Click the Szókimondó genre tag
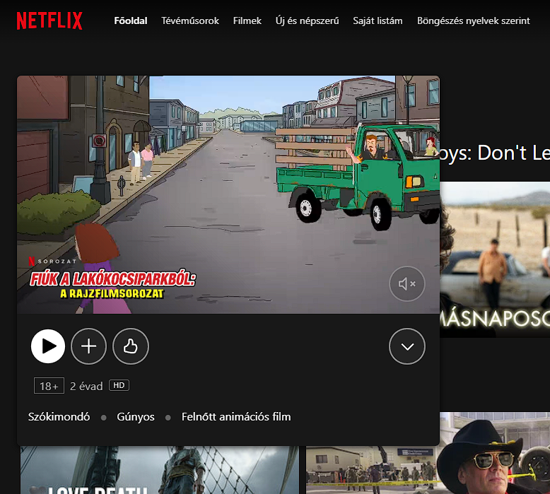Screen dimensions: 550x494 [59, 416]
